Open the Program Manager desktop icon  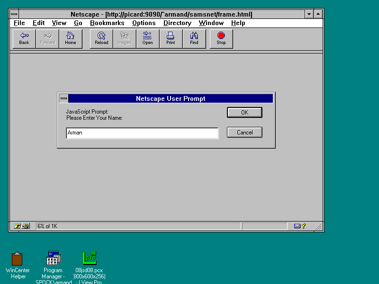click(53, 259)
